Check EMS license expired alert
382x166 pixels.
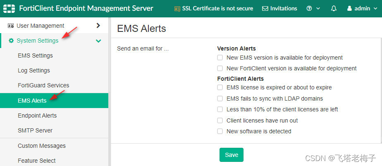click(x=220, y=87)
